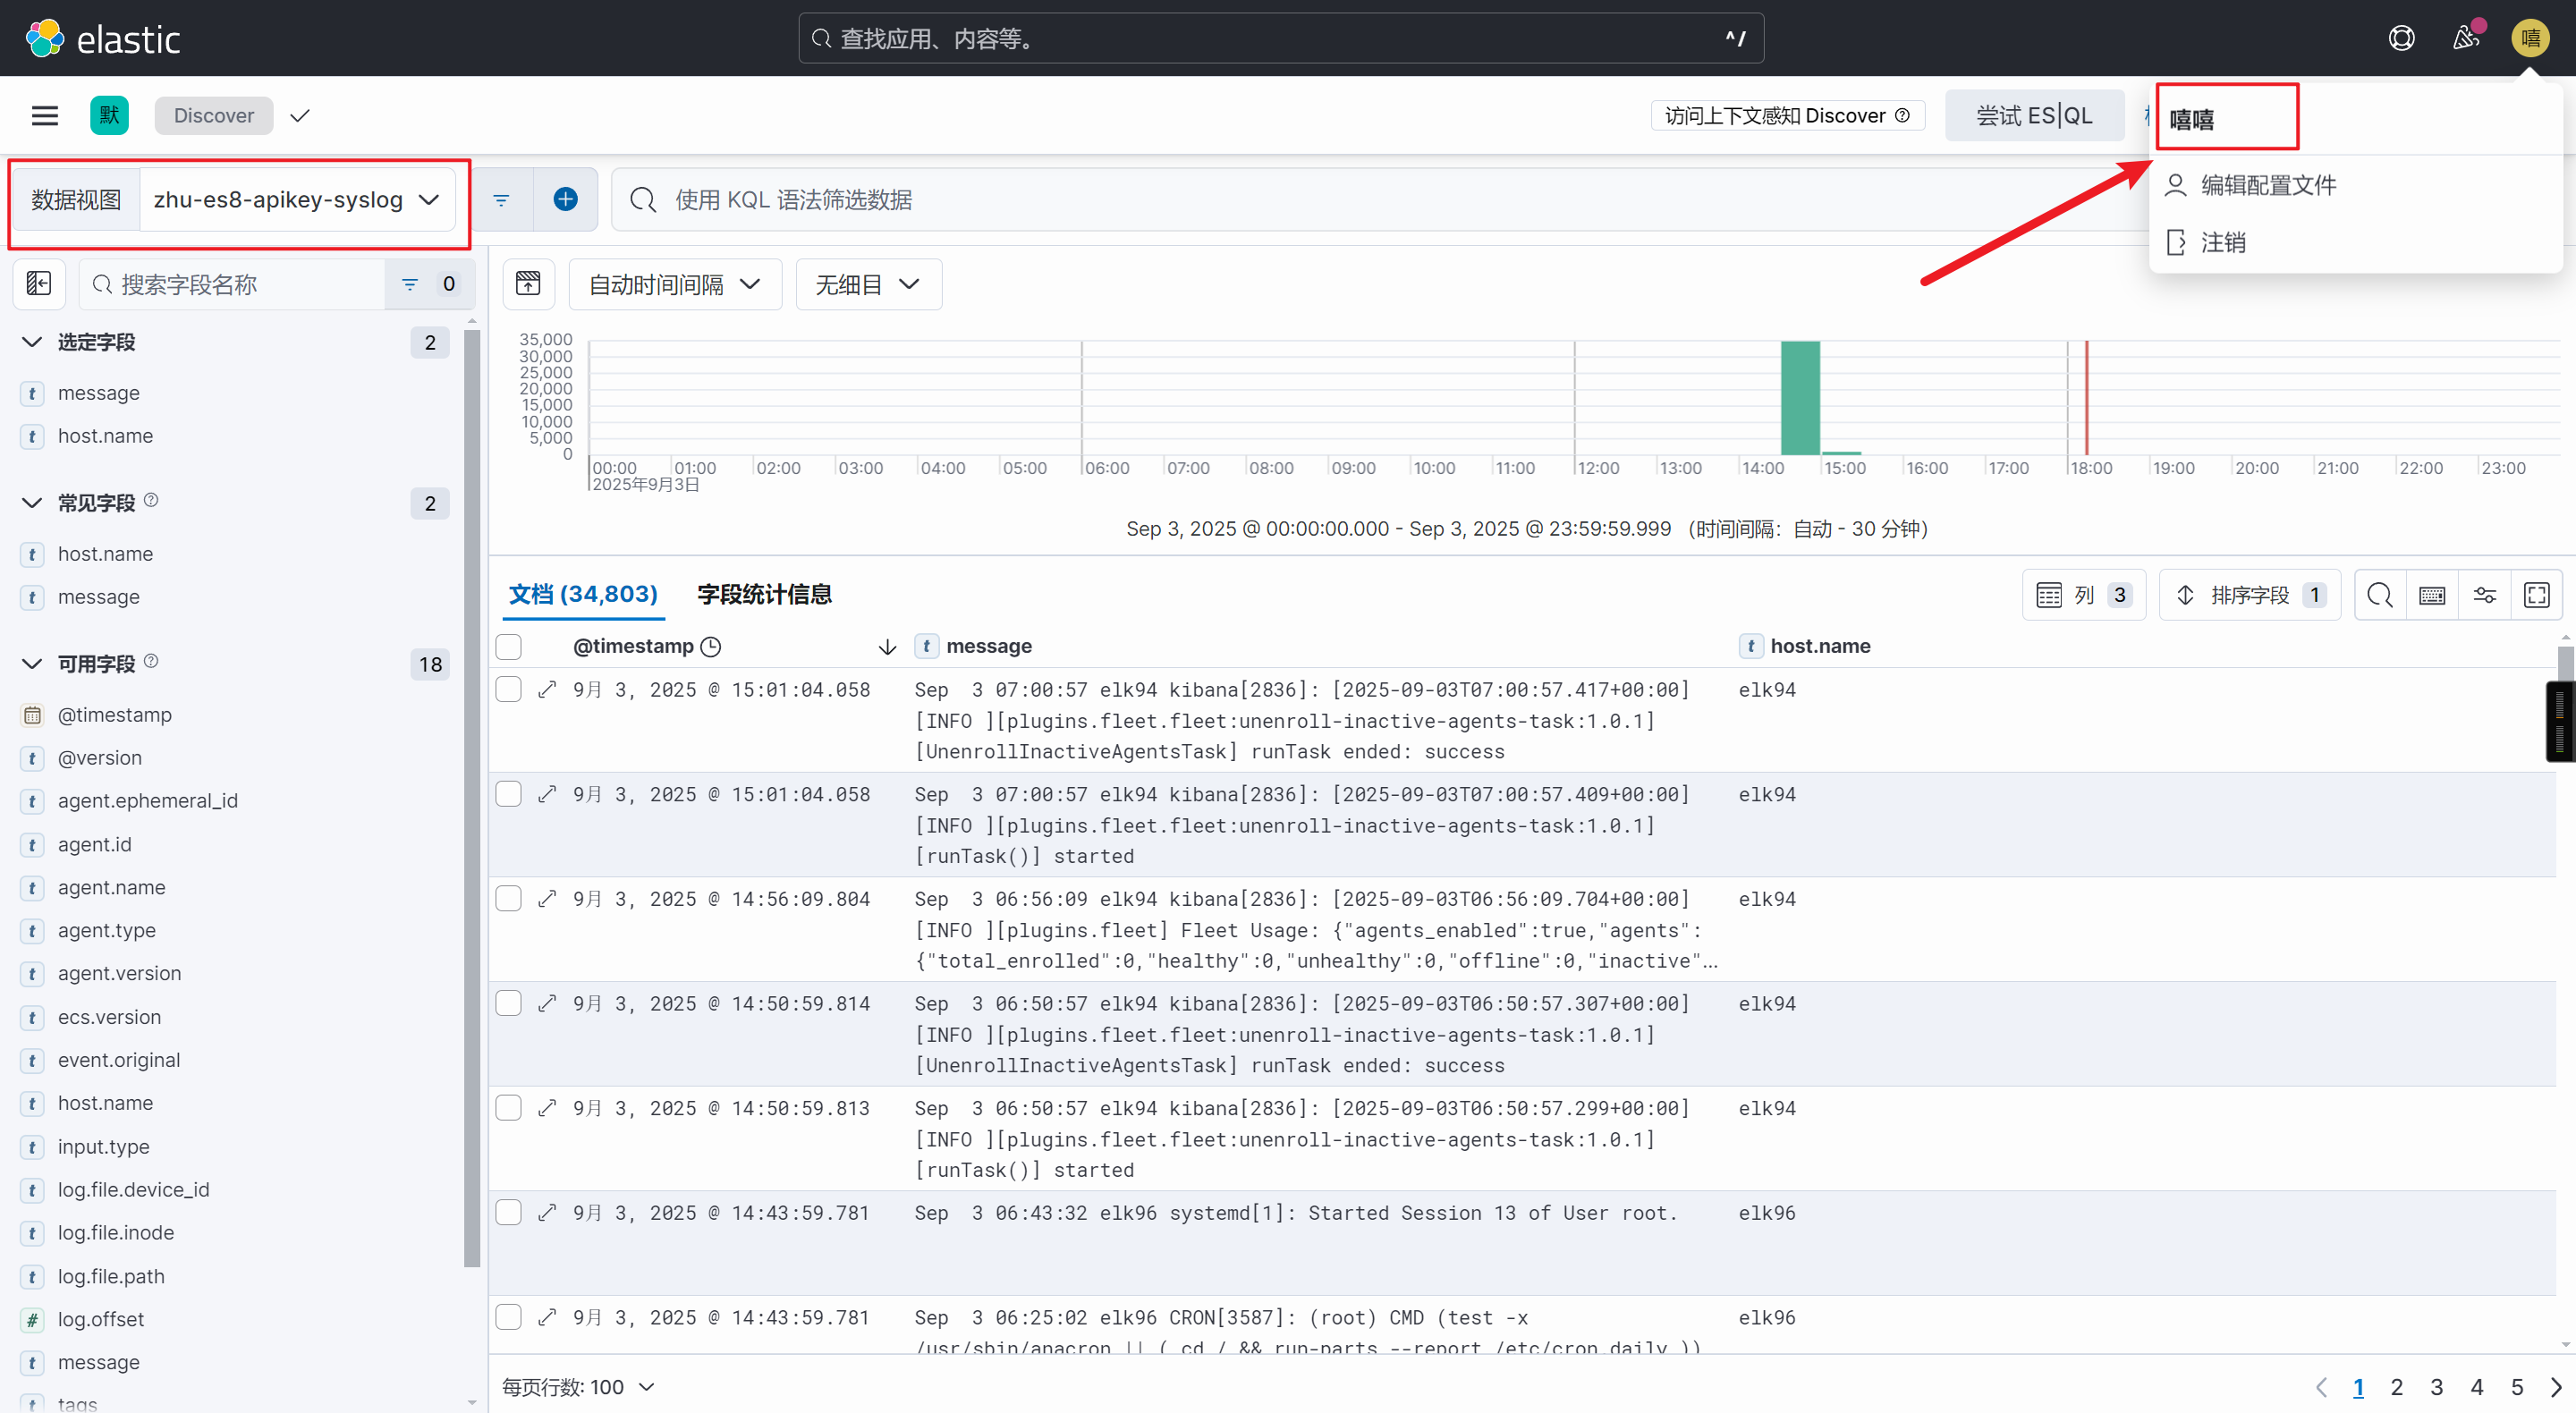This screenshot has height=1413, width=2576.
Task: Open the green space selector badge
Action: click(x=109, y=115)
